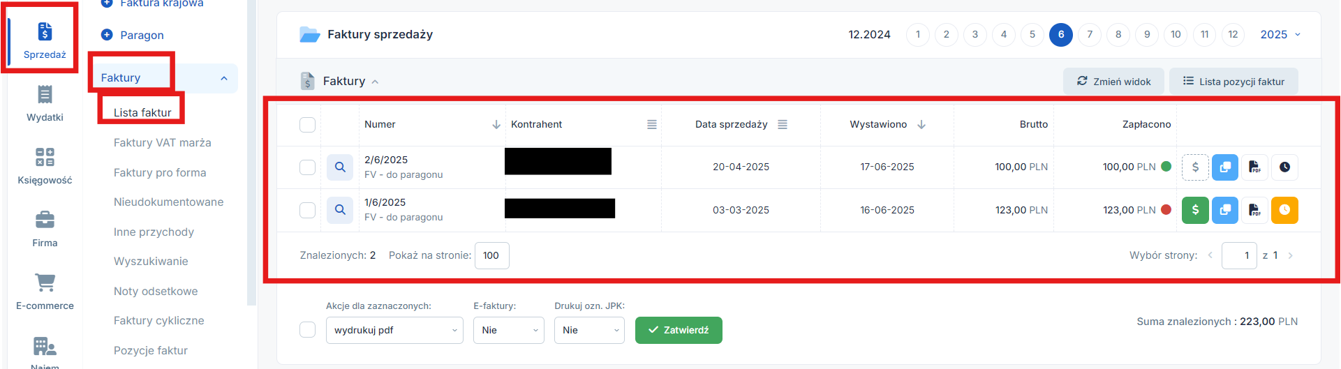Open Faktury pro forma menu item

[x=160, y=172]
